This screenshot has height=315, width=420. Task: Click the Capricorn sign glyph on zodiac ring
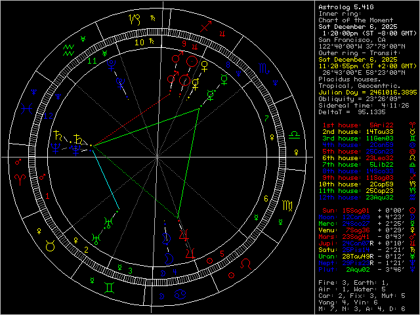click(135, 20)
